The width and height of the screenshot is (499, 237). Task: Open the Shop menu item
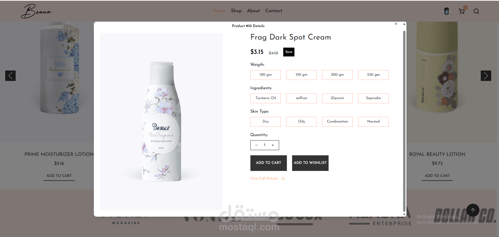tap(236, 11)
